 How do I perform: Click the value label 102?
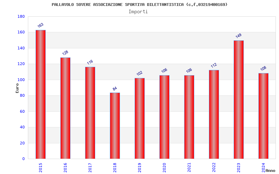pyautogui.click(x=139, y=73)
